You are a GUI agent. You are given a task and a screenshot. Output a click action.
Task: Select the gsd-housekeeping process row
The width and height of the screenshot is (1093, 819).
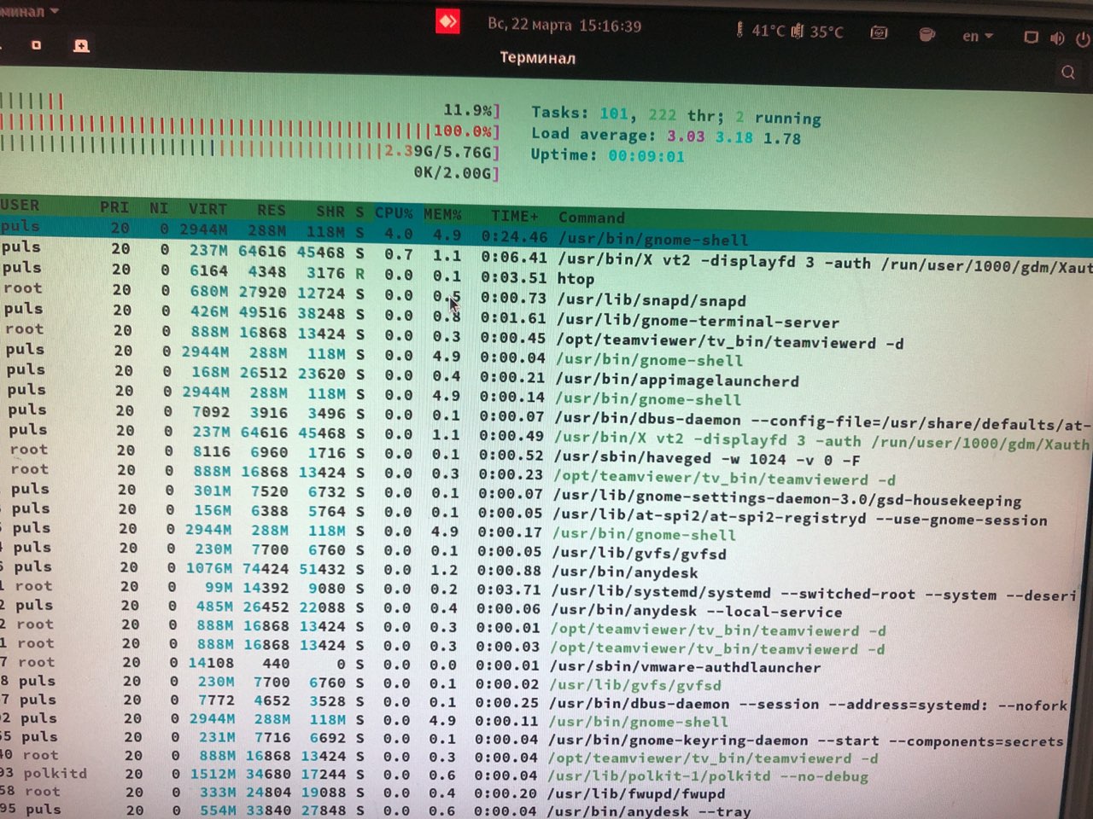pos(546,494)
